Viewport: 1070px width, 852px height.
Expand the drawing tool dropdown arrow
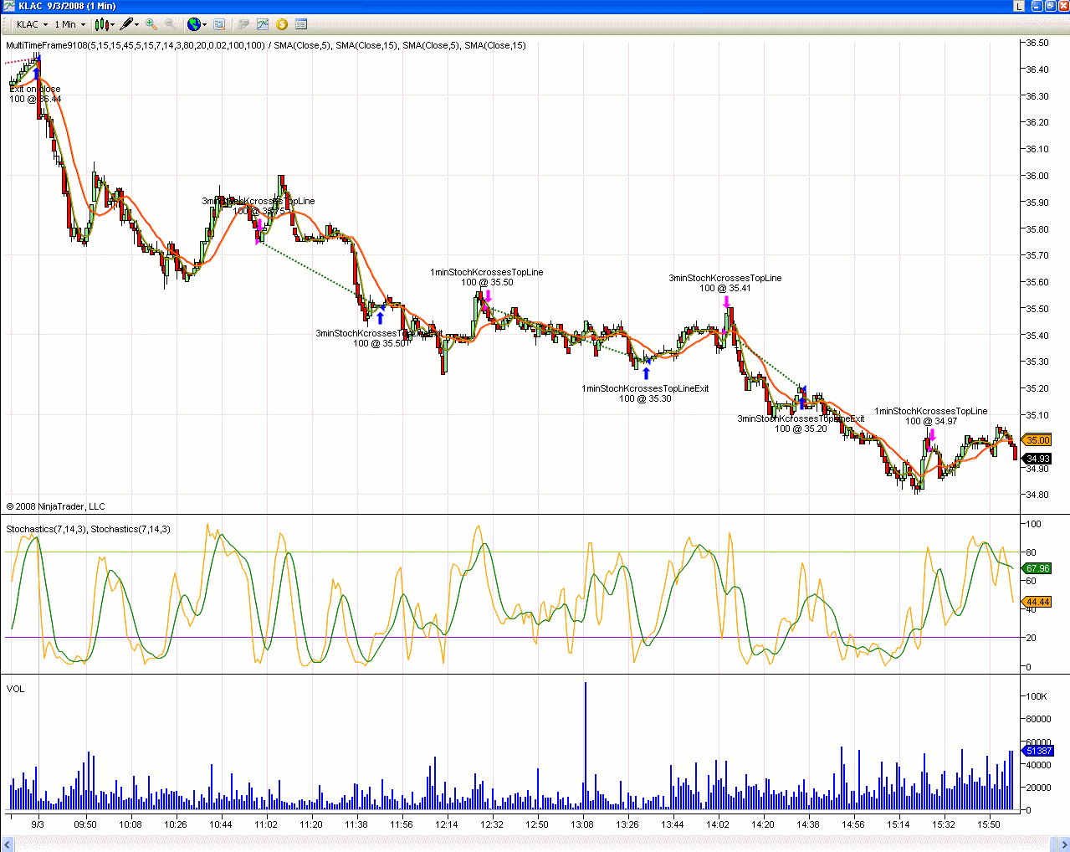tap(136, 24)
